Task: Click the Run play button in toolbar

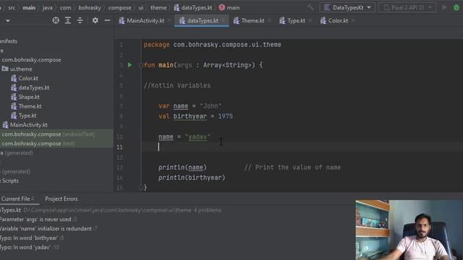Action: click(444, 7)
